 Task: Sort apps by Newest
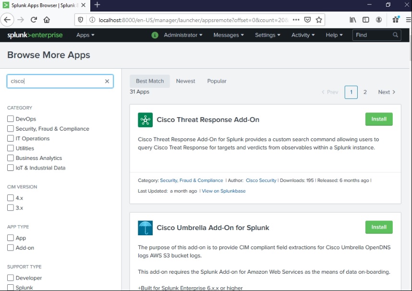point(185,81)
